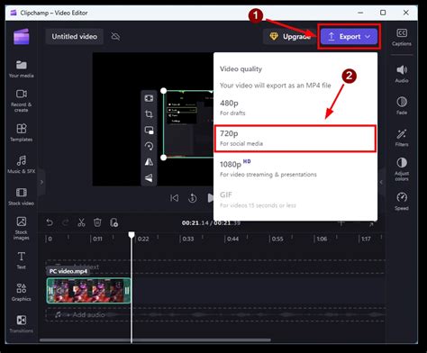427x353 pixels.
Task: Click the horizontal timeline scrollbar
Action: tap(155, 340)
